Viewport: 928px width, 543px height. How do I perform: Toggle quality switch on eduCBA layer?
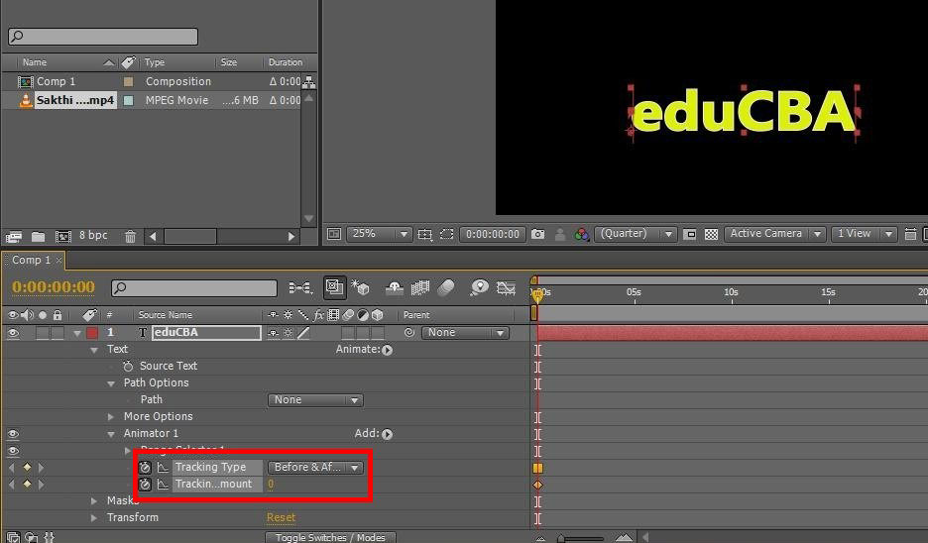[x=303, y=333]
